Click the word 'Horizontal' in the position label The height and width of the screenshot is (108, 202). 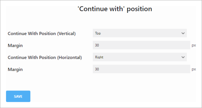click(x=70, y=57)
